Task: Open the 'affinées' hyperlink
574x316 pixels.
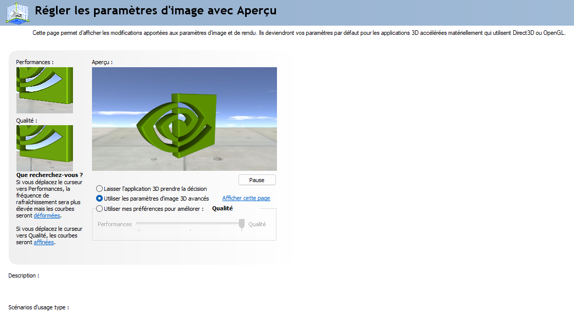Action: (x=44, y=242)
